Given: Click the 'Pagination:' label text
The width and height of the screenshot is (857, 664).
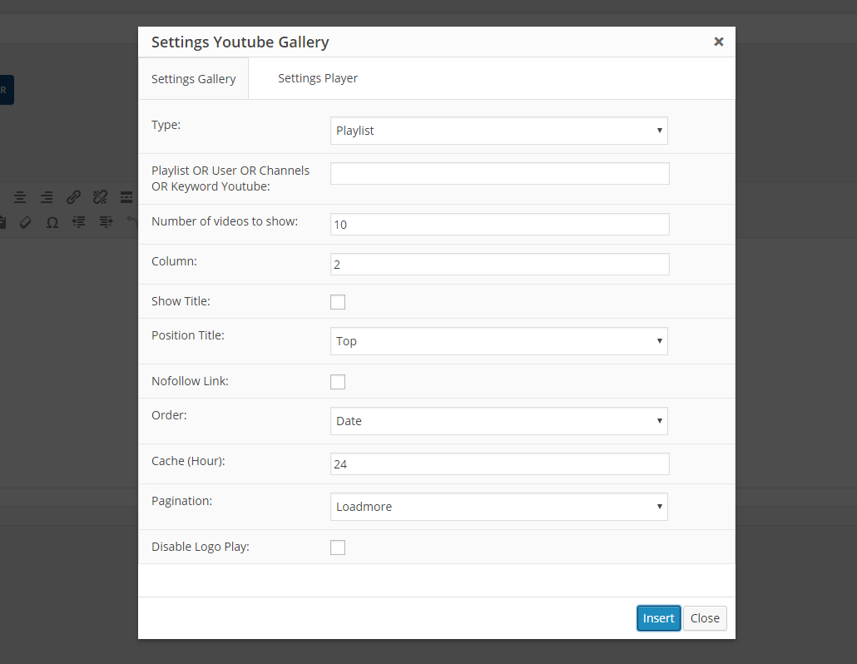Looking at the screenshot, I should (181, 501).
